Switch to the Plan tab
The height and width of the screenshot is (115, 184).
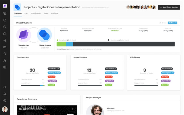[26, 14]
